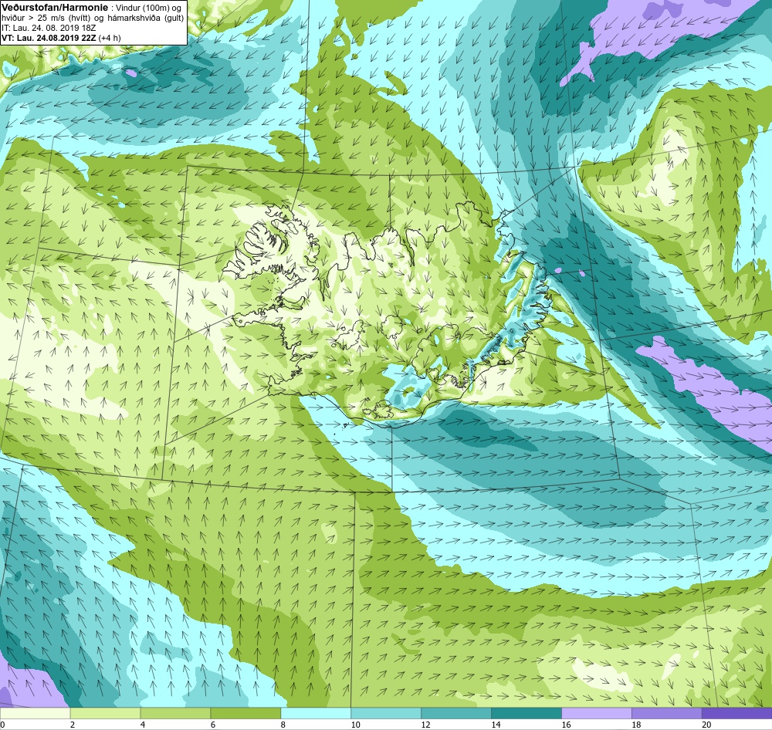Click the 10–12 m/s light teal legend swatch

tap(386, 713)
